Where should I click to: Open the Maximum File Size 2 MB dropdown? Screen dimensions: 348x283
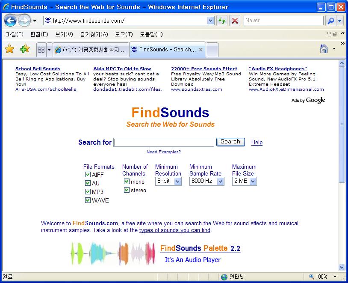click(245, 181)
